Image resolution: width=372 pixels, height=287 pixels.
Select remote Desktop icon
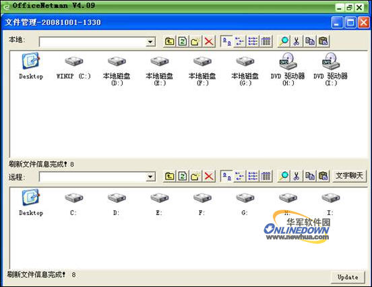[x=31, y=202]
